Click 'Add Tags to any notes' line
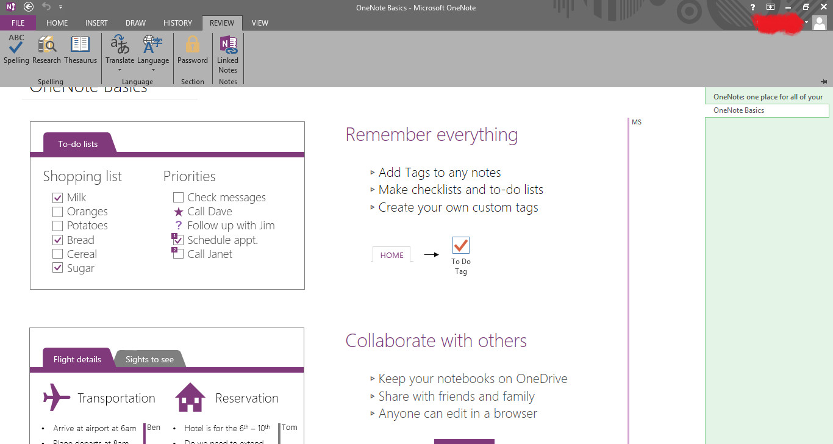Image resolution: width=833 pixels, height=444 pixels. pos(440,173)
